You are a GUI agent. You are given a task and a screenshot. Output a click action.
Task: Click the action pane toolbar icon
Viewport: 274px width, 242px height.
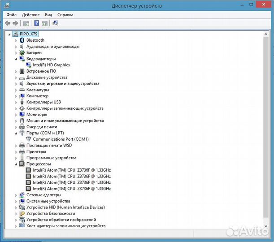coord(44,23)
